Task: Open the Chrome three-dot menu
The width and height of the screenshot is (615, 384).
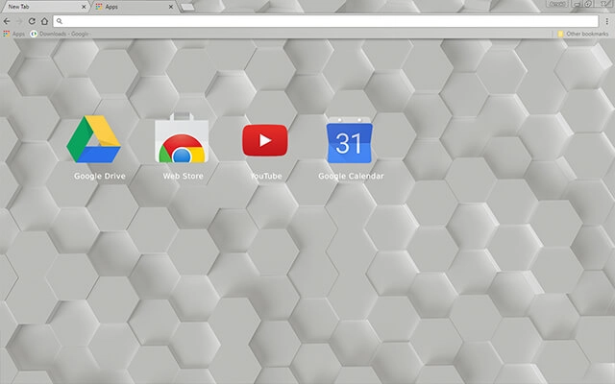Action: 606,21
